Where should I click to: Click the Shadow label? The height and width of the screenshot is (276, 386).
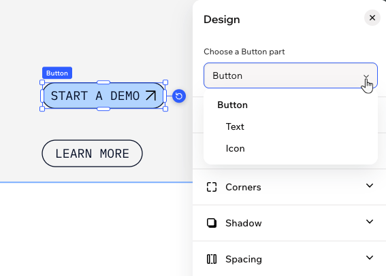244,223
